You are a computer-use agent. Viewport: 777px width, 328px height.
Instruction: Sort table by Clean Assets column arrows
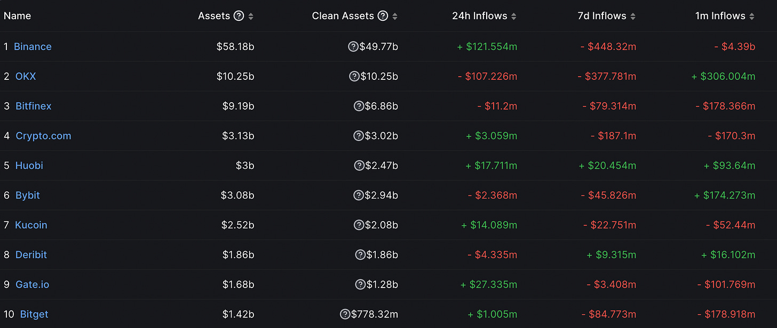click(x=395, y=17)
